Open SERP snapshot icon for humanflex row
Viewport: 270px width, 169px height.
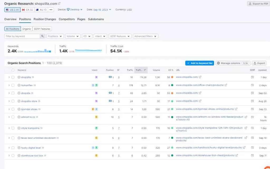point(252,85)
